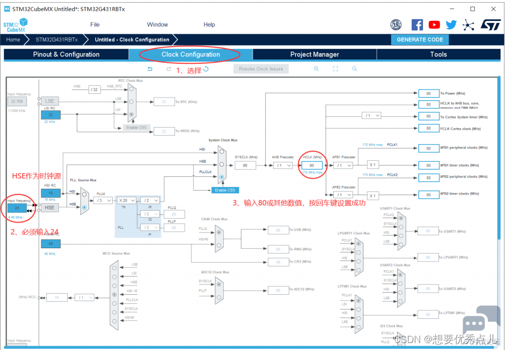
Task: Click the HSI48 RC 48 block
Action: (50, 244)
